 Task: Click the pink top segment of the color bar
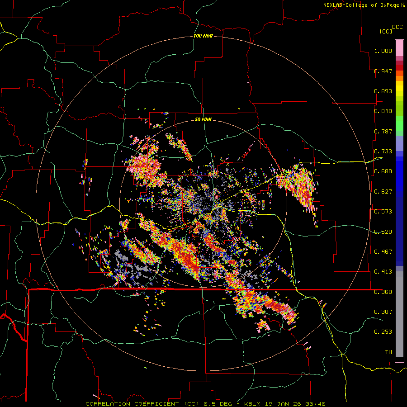399,48
